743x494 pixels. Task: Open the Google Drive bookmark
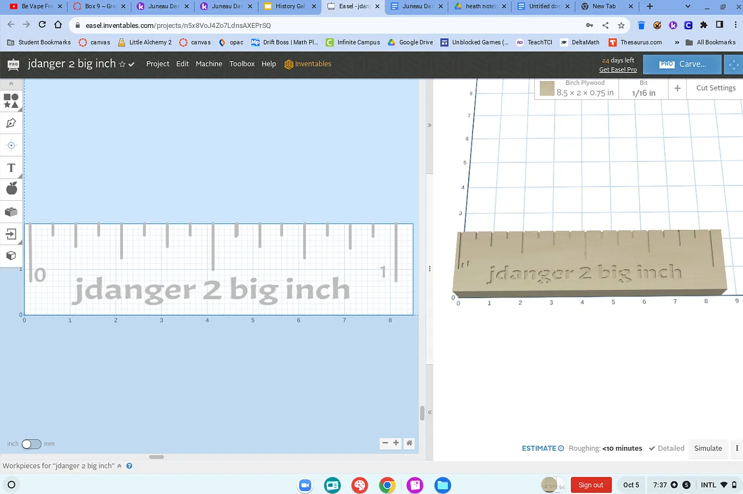(410, 42)
